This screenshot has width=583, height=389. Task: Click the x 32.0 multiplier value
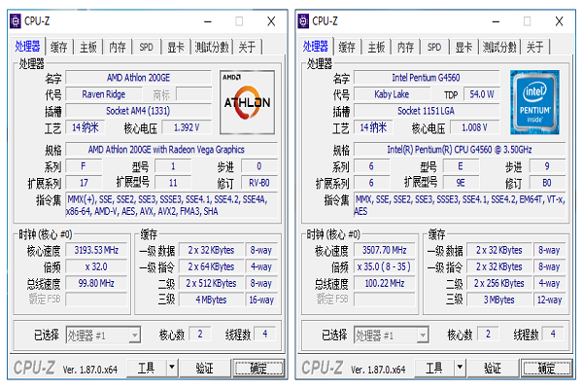[x=96, y=266]
